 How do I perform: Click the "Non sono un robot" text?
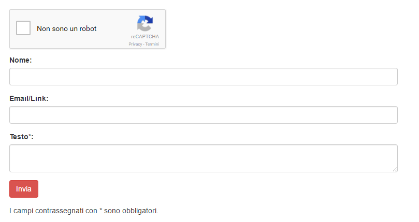66,28
